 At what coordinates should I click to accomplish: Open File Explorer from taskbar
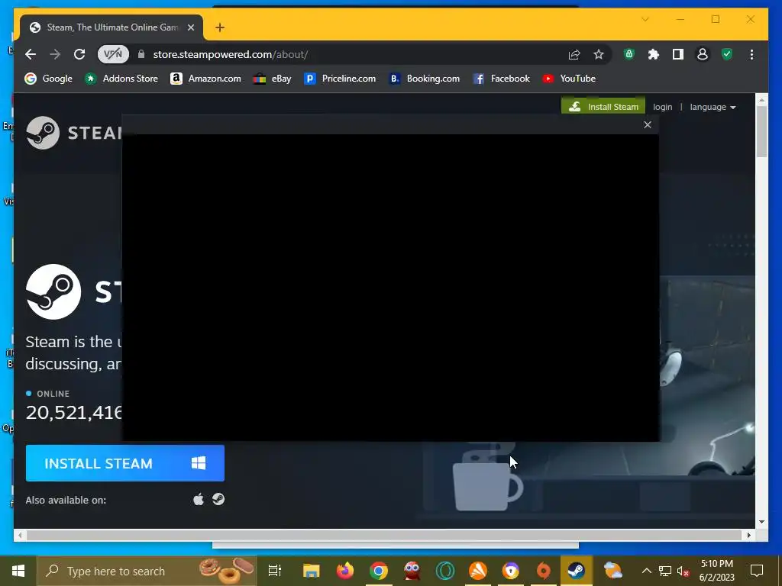pos(312,571)
